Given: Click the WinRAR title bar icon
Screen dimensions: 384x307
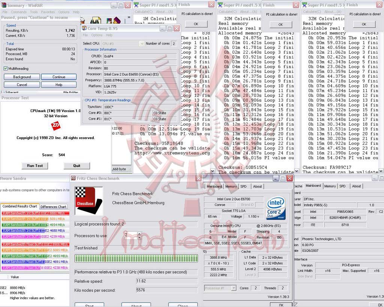Looking at the screenshot, I should point(4,5).
